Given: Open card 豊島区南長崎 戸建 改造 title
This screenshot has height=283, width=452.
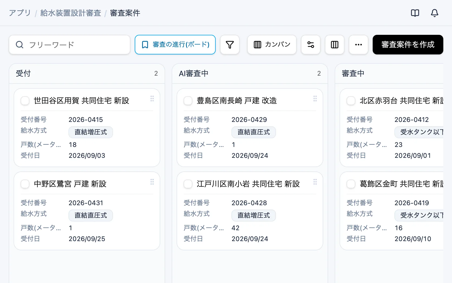Looking at the screenshot, I should tap(237, 101).
